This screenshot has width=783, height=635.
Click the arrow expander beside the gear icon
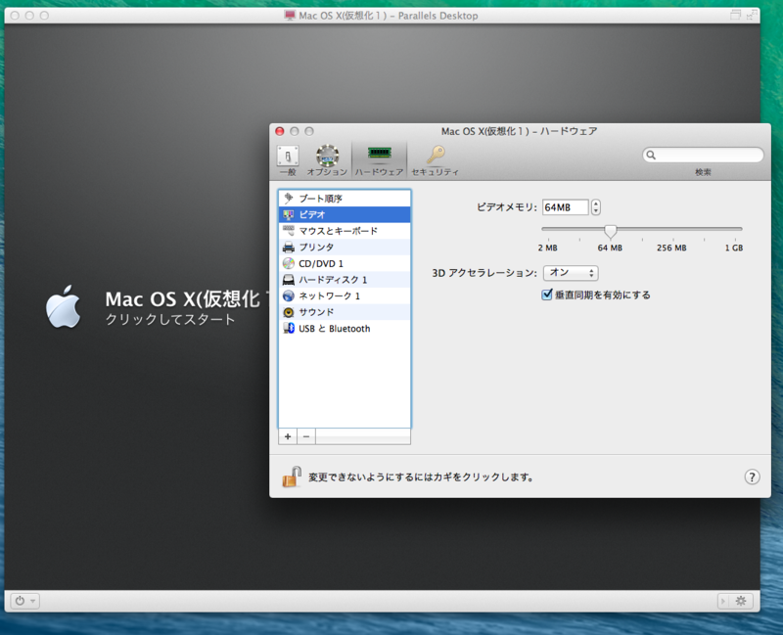coord(723,601)
